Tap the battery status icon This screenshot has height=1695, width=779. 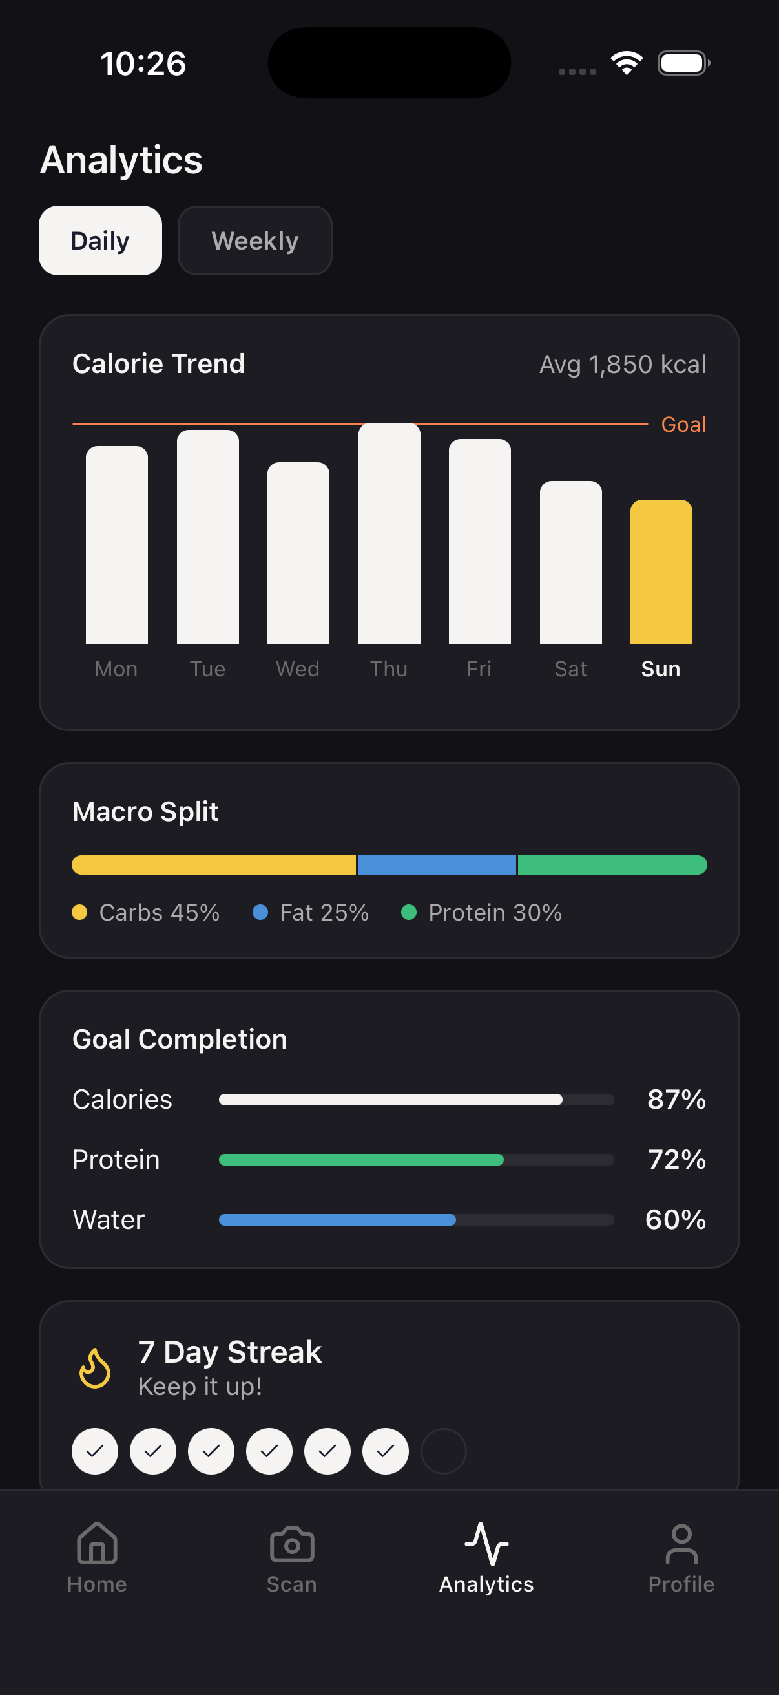683,63
